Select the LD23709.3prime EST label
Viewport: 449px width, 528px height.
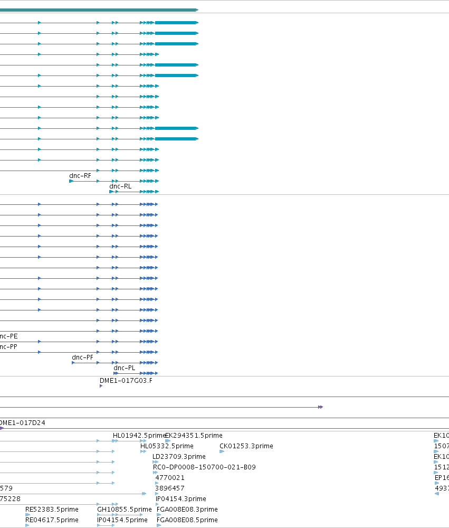coord(179,457)
